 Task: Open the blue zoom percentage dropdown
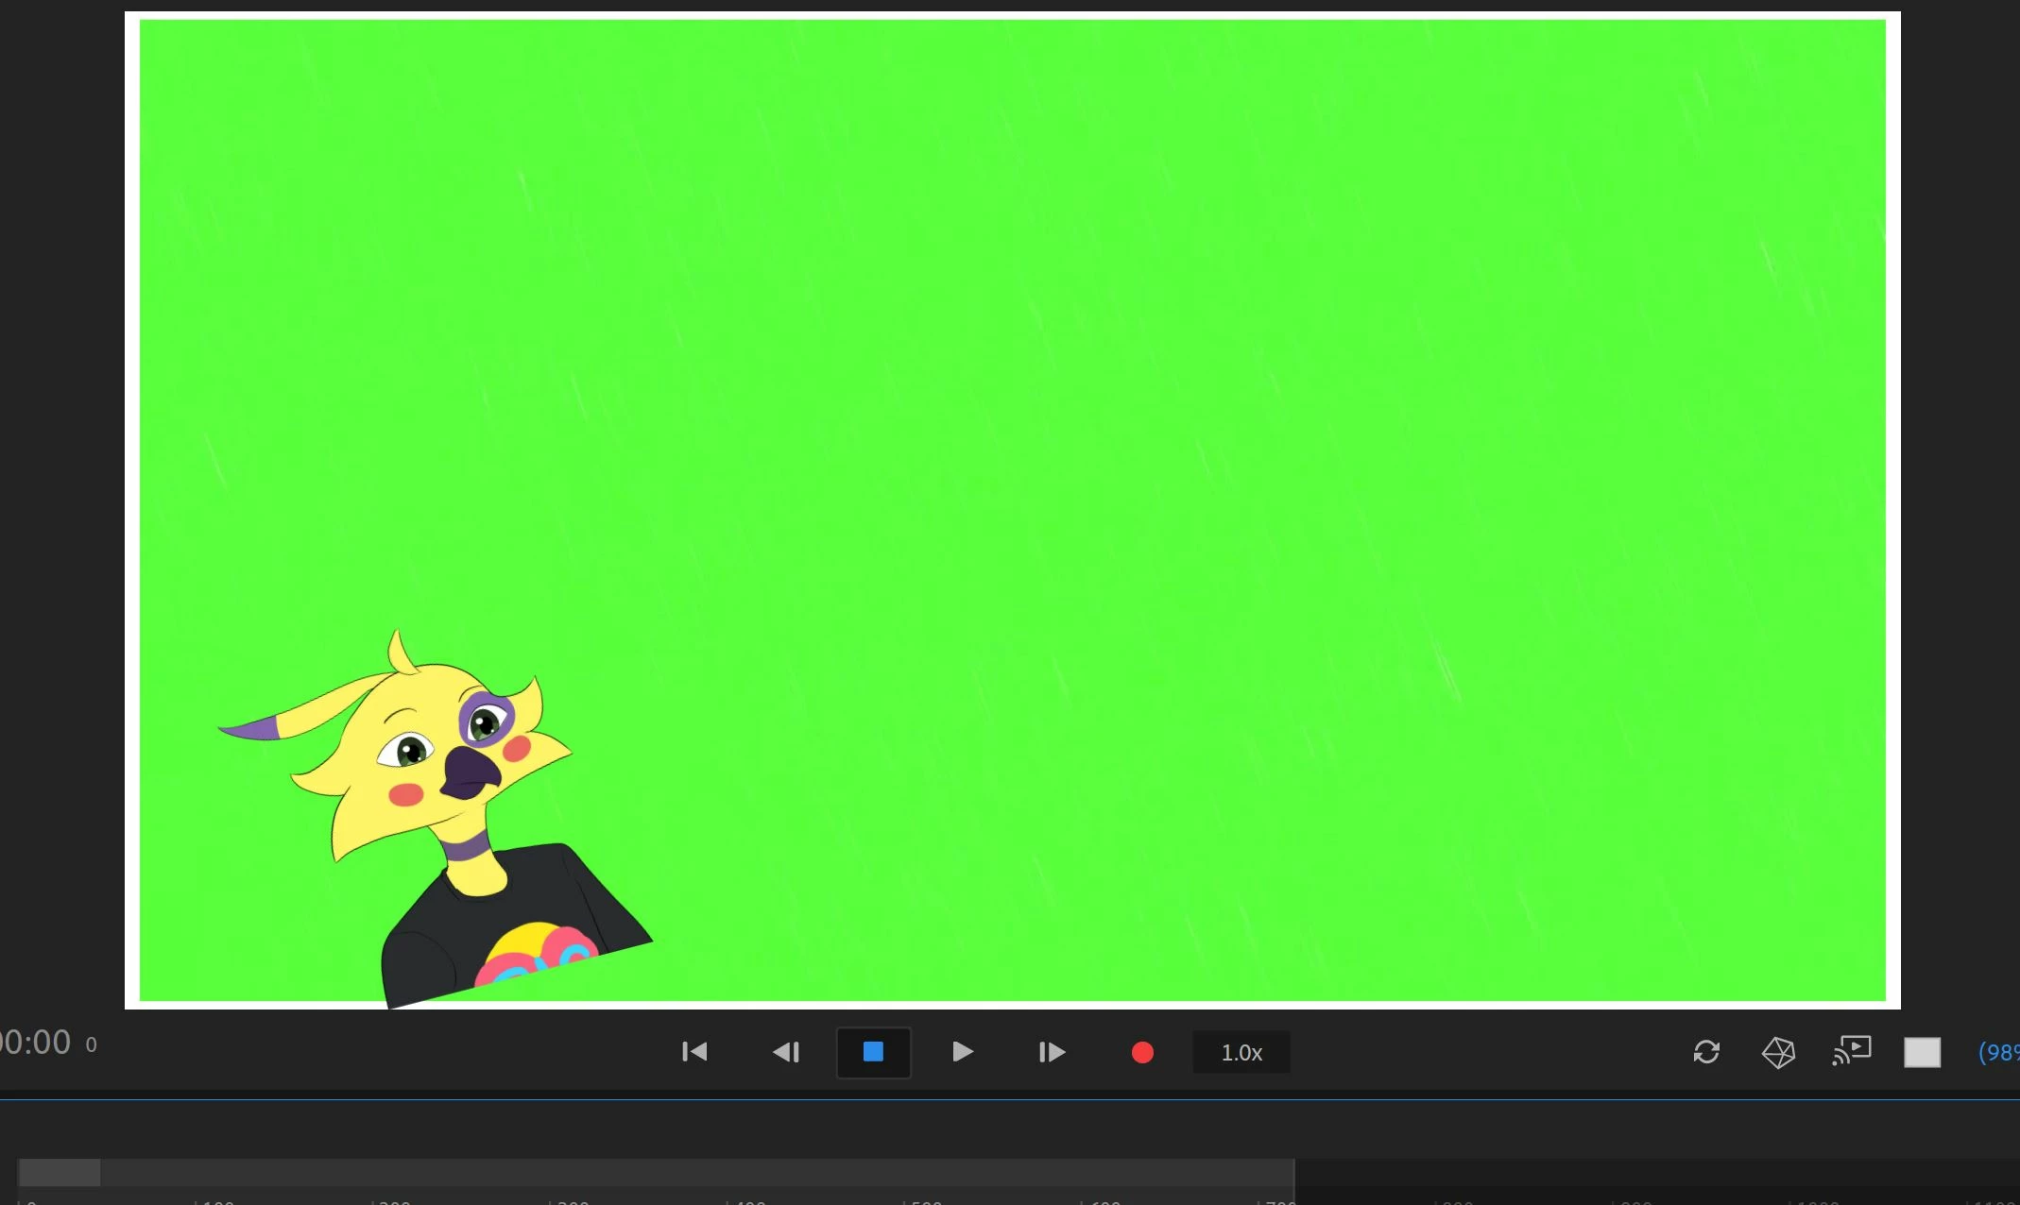1997,1052
